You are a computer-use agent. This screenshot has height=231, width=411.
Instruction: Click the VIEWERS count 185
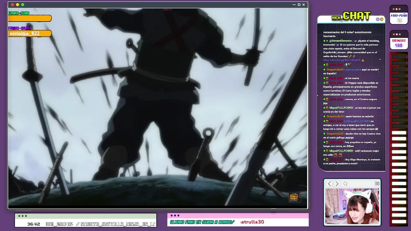point(398,46)
